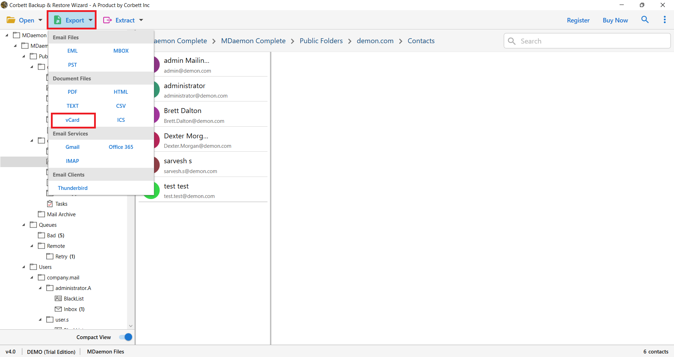Select Thunderbird under Email Clients

(x=73, y=188)
